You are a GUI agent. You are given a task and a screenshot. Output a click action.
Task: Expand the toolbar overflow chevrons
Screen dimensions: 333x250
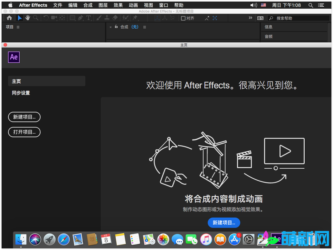pyautogui.click(x=250, y=18)
